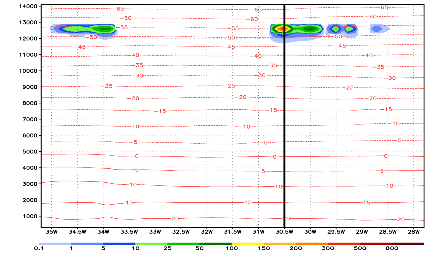The image size is (430, 255).
Task: Select the dark blue 5–10 colorbar segment
Action: pos(119,244)
